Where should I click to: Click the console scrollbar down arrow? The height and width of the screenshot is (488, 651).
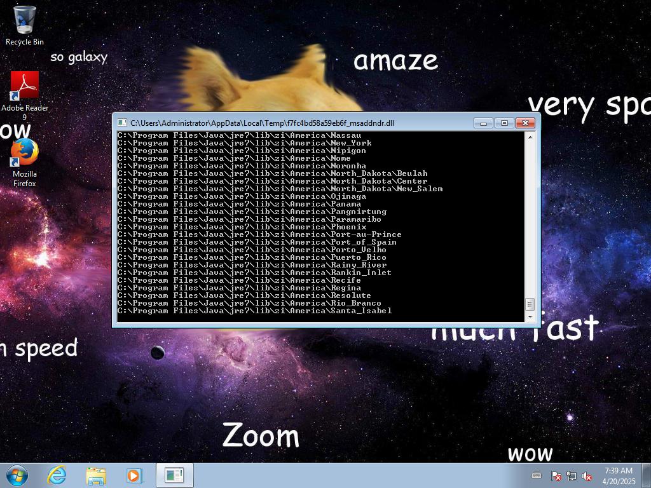coord(530,317)
